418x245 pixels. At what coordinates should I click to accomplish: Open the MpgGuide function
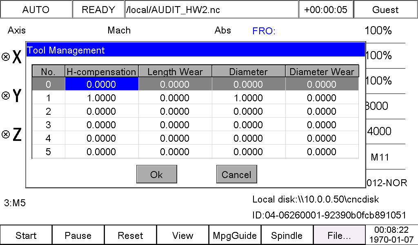(235, 235)
